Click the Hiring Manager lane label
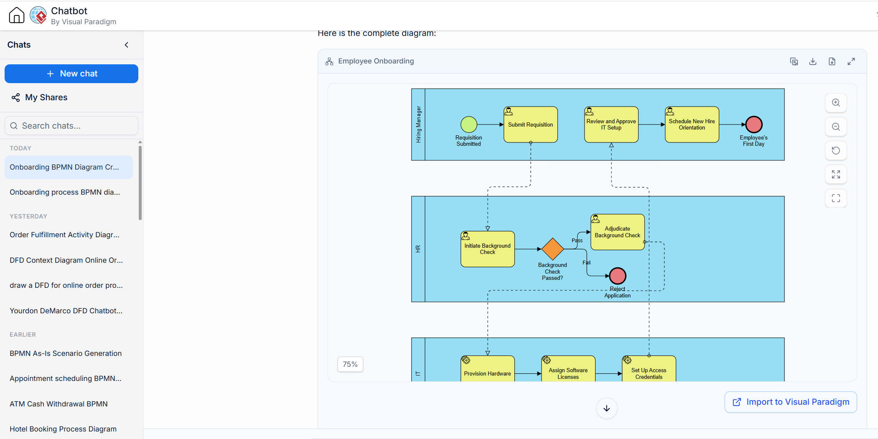 pyautogui.click(x=418, y=124)
